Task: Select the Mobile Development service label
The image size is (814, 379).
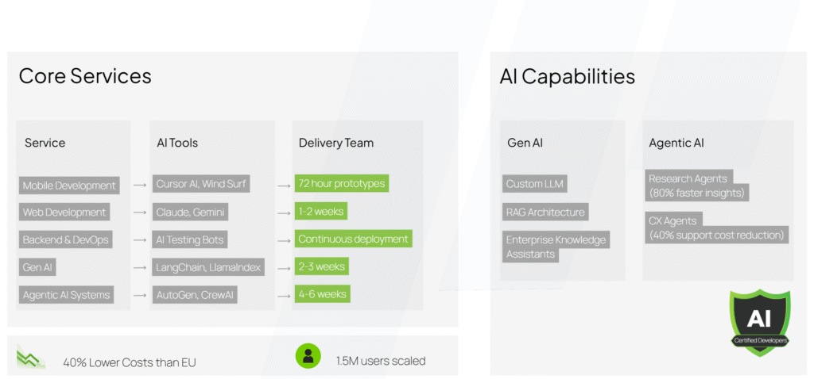Action: pos(69,186)
